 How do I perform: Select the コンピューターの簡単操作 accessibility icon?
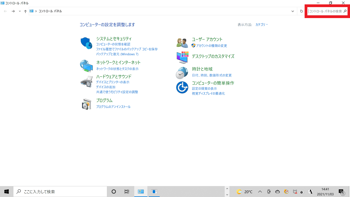[x=182, y=87]
